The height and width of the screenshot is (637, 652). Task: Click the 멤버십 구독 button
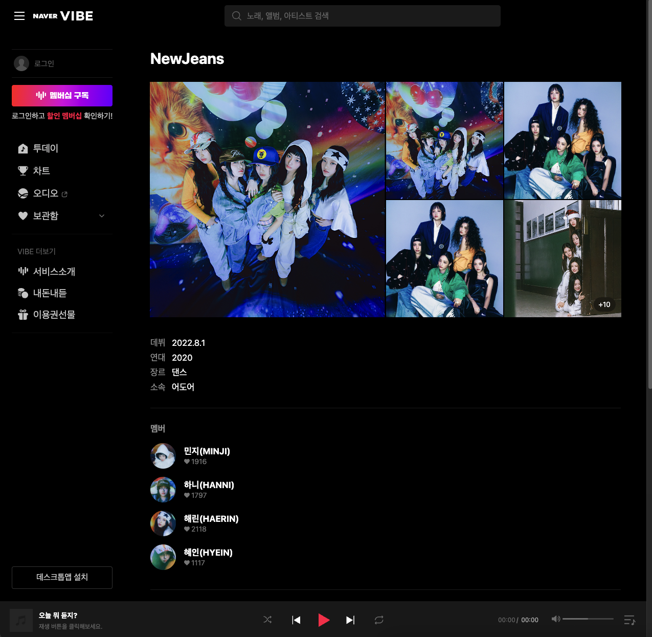click(x=62, y=96)
